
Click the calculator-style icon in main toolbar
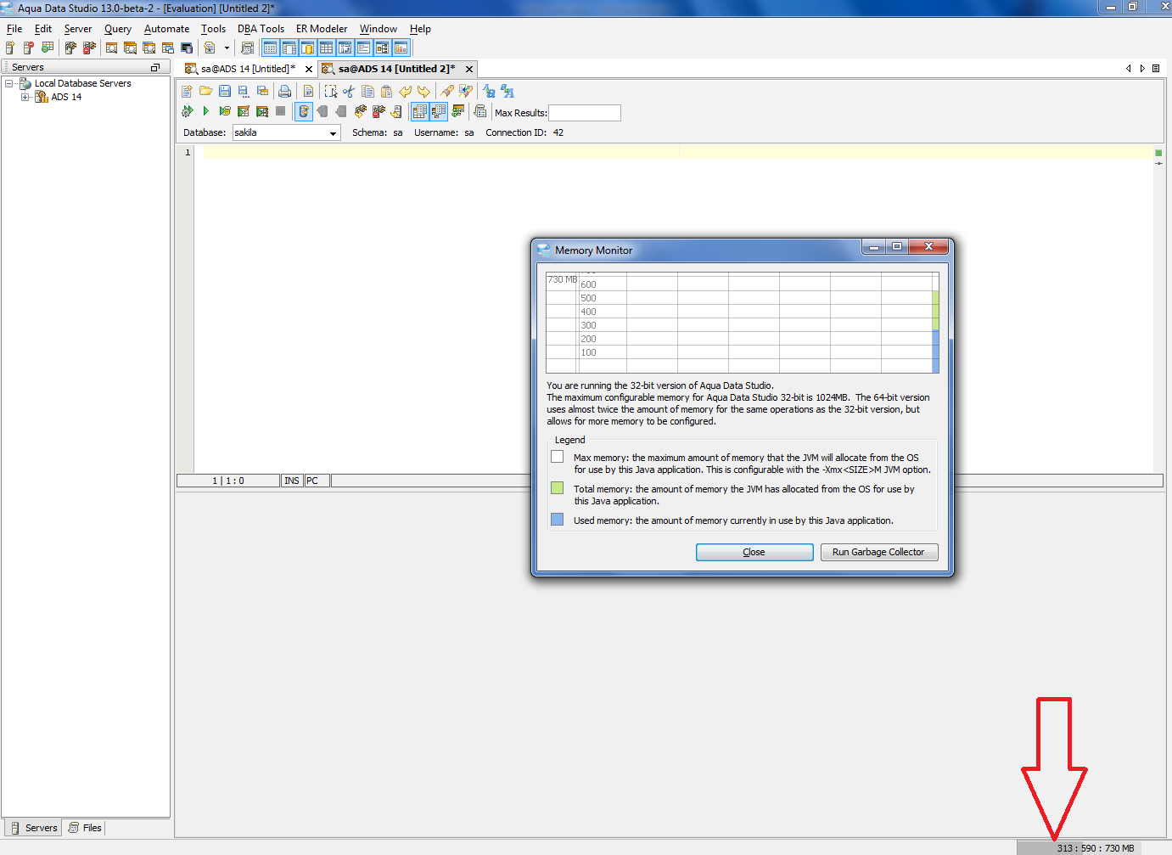(248, 48)
